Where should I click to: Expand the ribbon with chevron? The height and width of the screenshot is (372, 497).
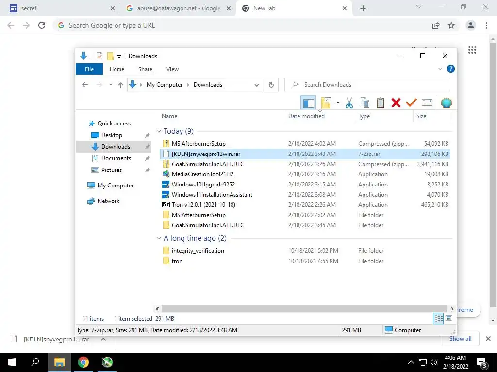point(440,69)
